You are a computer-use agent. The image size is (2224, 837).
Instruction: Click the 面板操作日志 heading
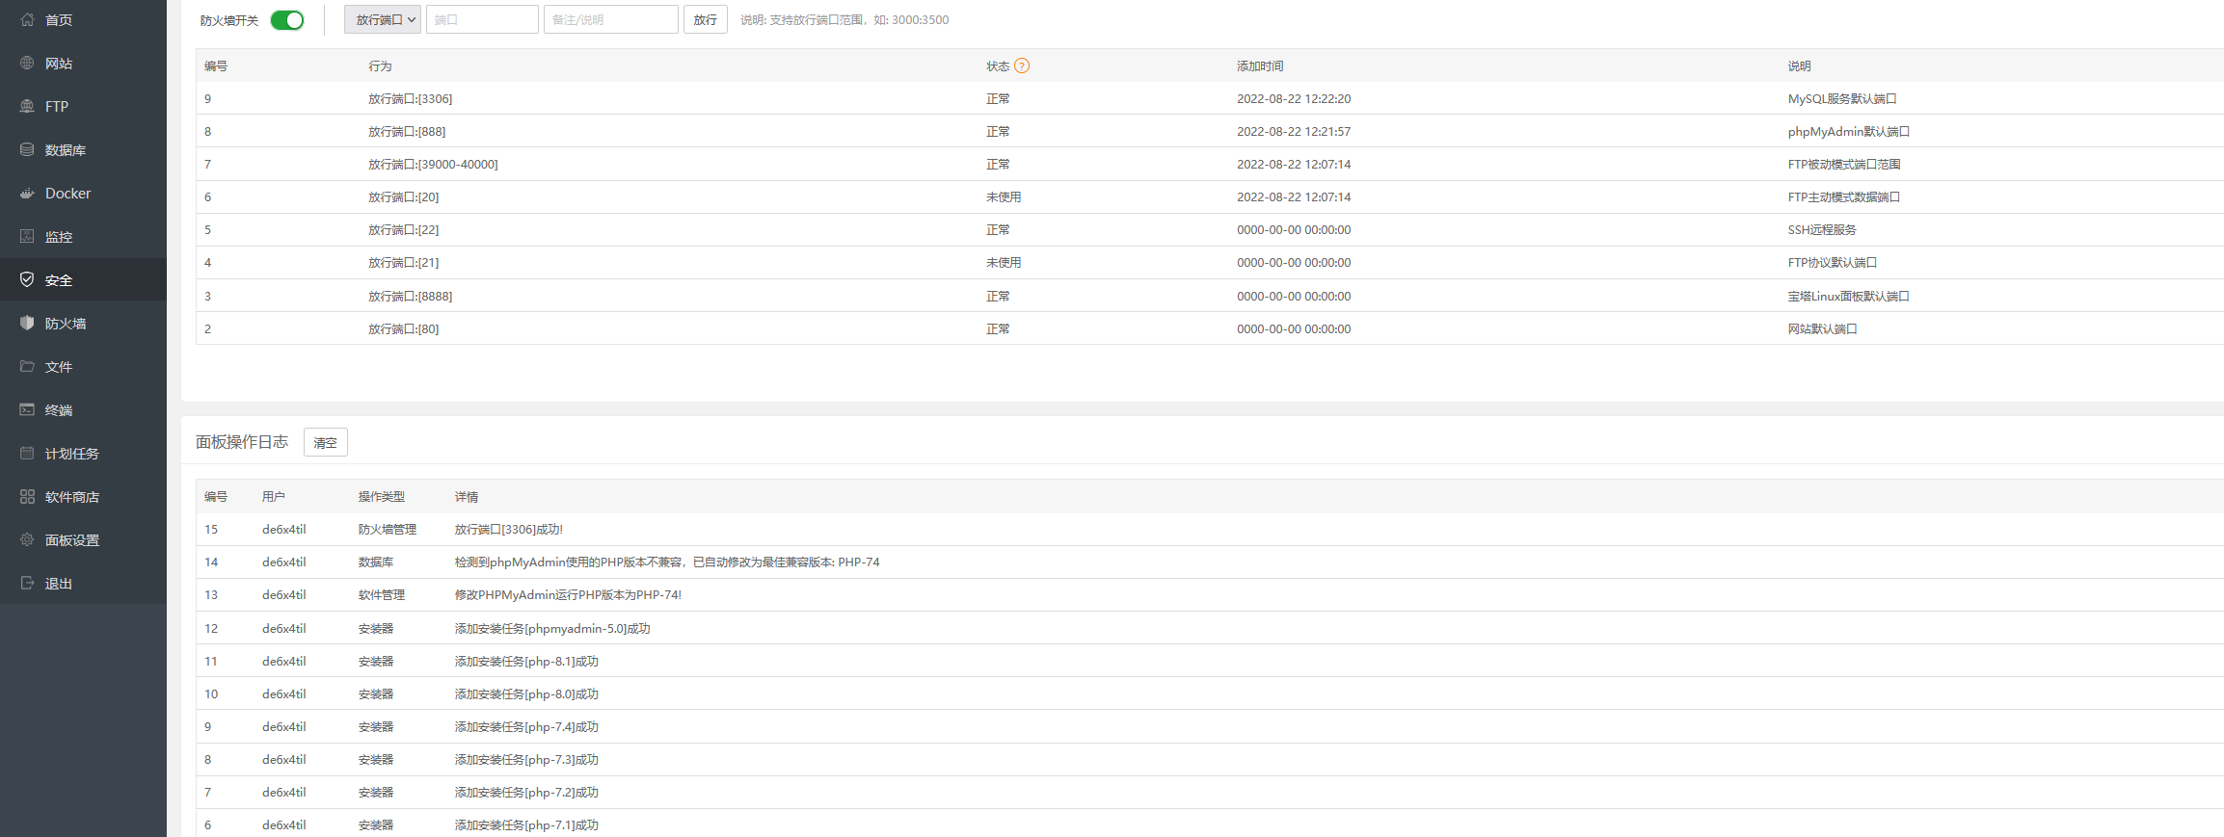coord(242,441)
